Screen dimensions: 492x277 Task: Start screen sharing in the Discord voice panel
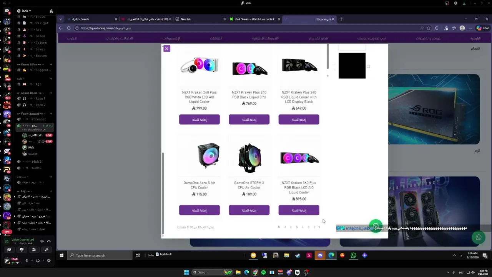(x=22, y=250)
